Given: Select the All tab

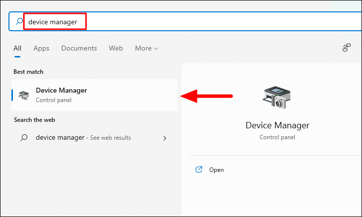Looking at the screenshot, I should click(x=17, y=48).
